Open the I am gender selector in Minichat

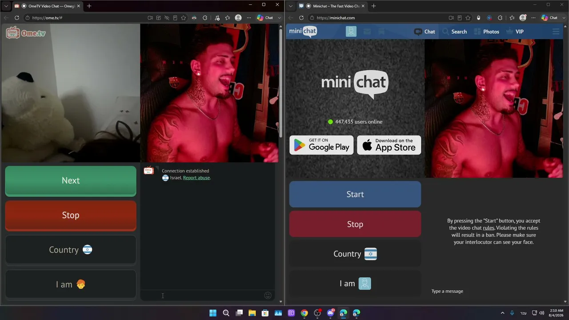coord(355,284)
